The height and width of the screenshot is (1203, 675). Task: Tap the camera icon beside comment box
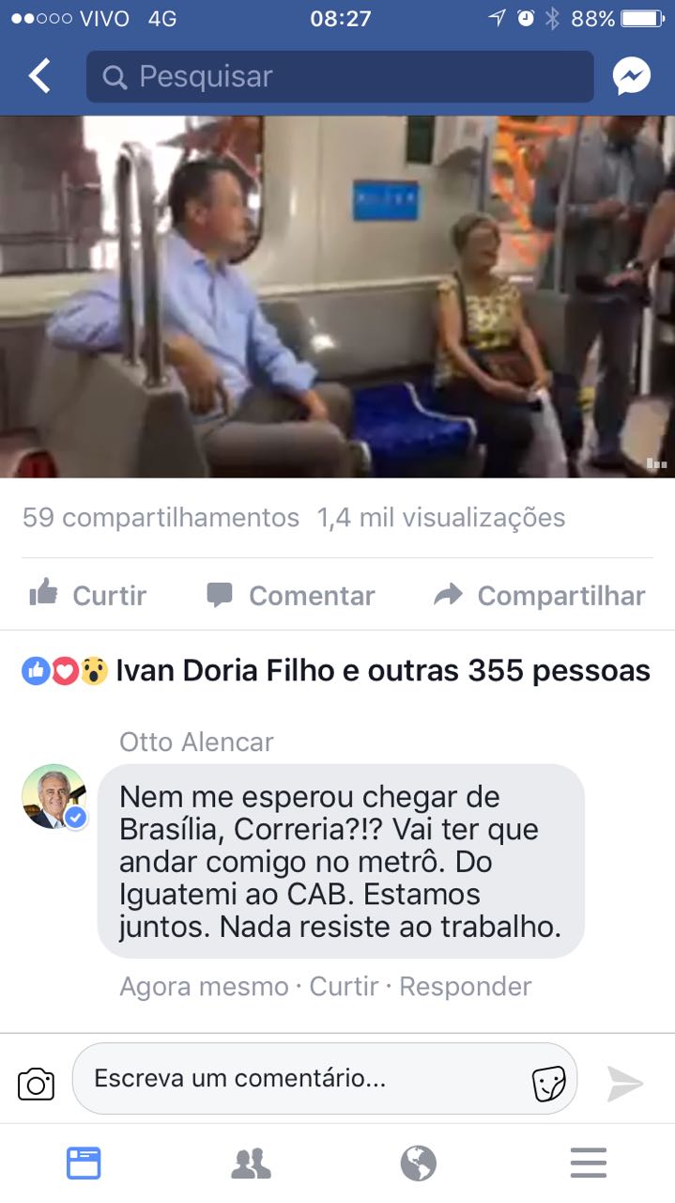[36, 1084]
